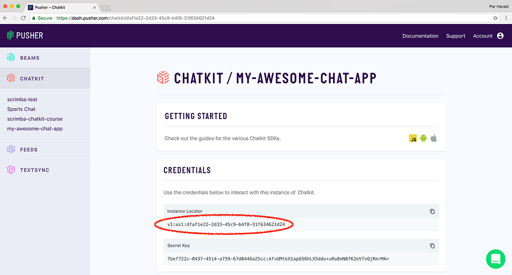Open the scrimba-chatkit-course instance
This screenshot has height=275, width=512.
[x=35, y=119]
